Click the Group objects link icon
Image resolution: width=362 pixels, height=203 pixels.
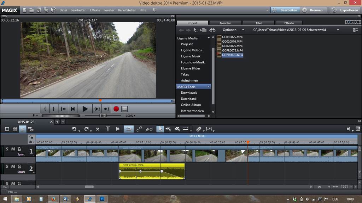pyautogui.click(x=139, y=129)
